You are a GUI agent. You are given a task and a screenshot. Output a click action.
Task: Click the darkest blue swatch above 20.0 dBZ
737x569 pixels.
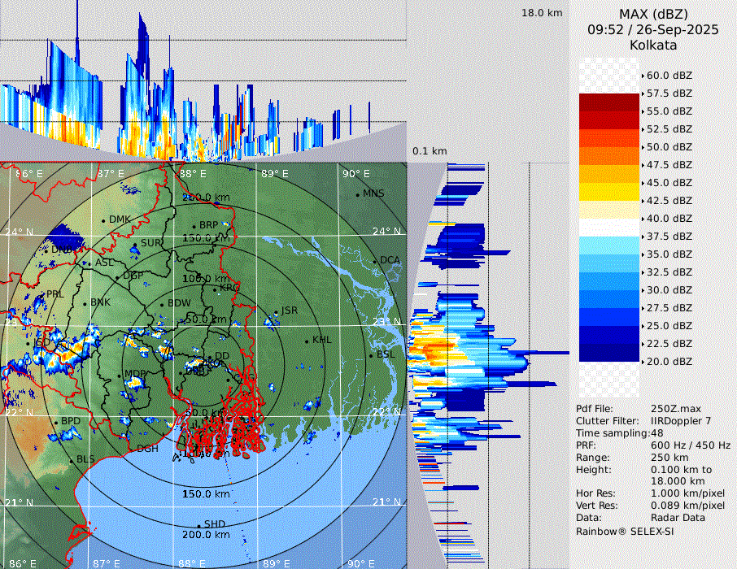click(608, 353)
